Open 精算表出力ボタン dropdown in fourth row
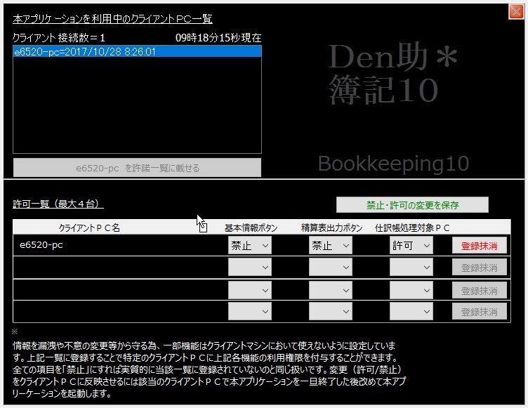 click(330, 312)
